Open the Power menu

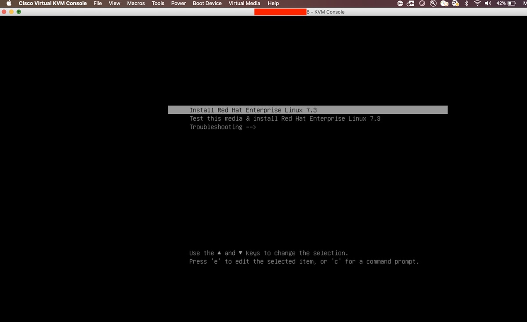[x=178, y=3]
